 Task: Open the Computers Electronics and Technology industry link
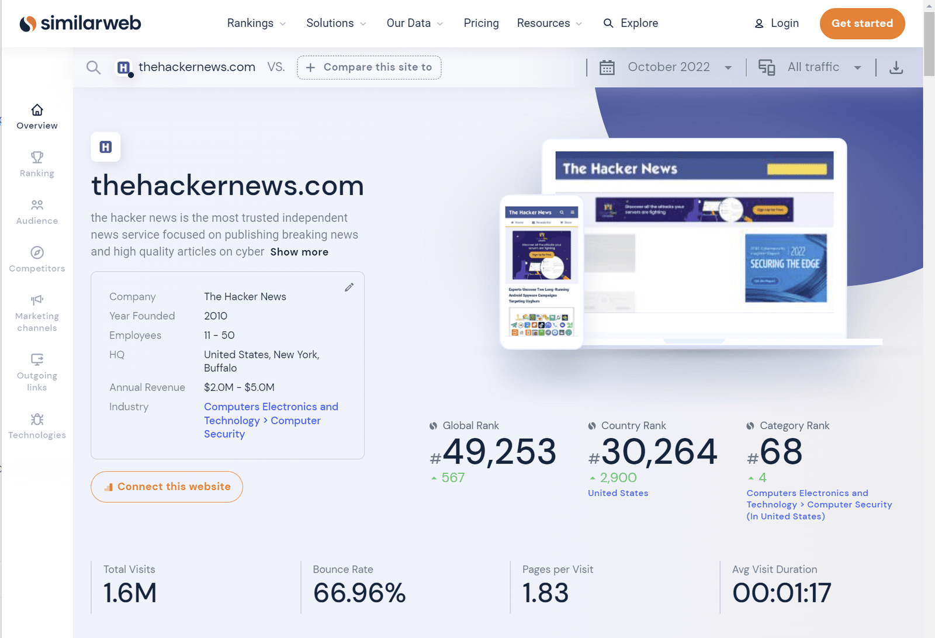click(271, 420)
